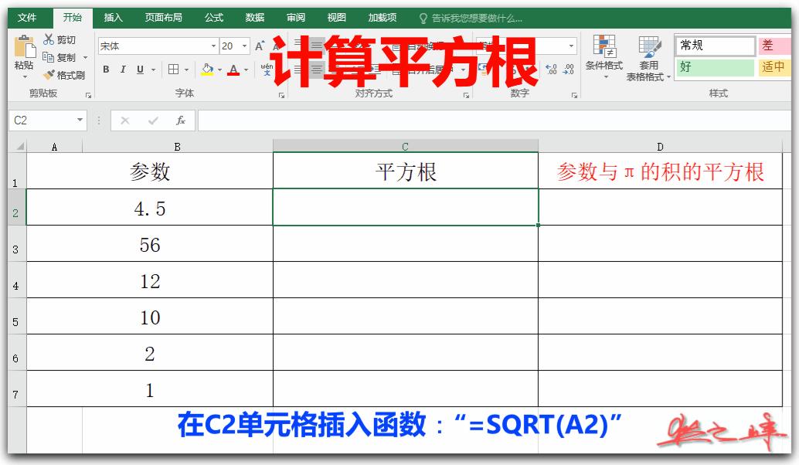
Task: Expand the border styles dropdown
Action: [x=185, y=70]
